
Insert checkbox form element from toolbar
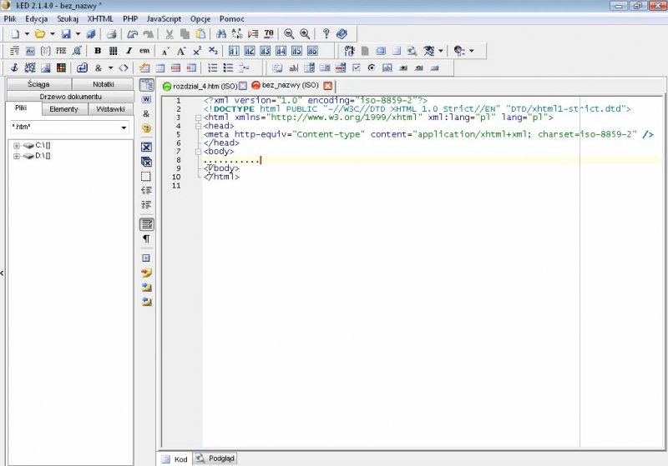tap(357, 68)
